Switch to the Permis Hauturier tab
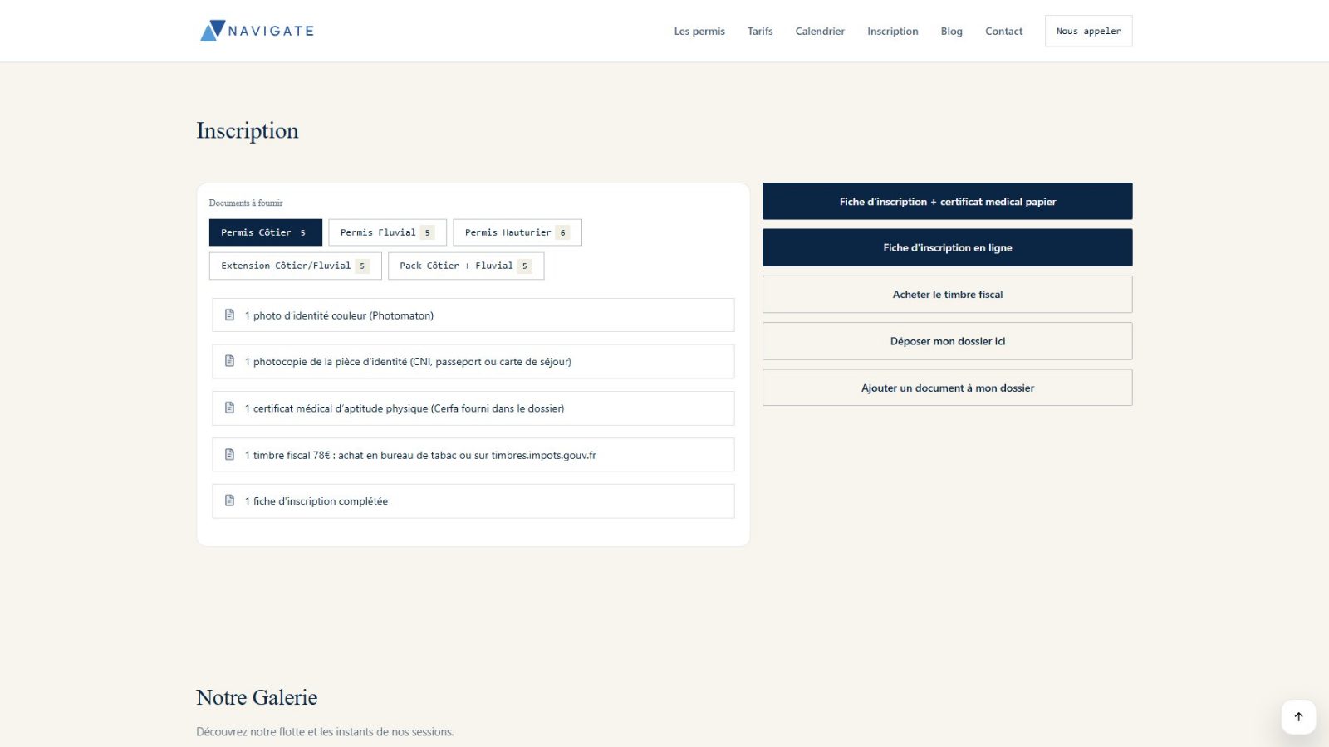Image resolution: width=1329 pixels, height=747 pixels. click(x=517, y=232)
